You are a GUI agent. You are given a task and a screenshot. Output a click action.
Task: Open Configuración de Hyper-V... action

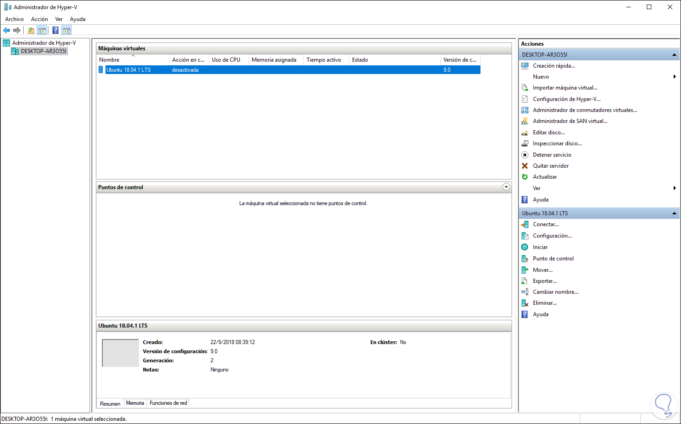point(567,99)
